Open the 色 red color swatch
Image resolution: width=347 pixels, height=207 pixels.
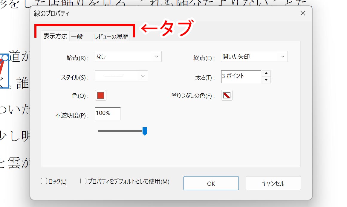pos(100,95)
